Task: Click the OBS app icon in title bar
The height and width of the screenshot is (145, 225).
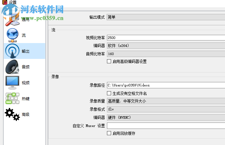Action: pos(5,2)
